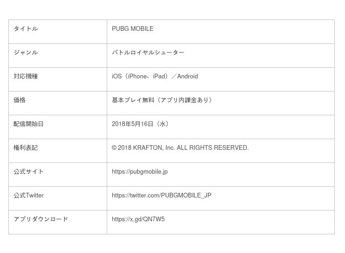Open the PUBGMOBILE_JP Twitter URL
The width and height of the screenshot is (345, 253).
(161, 196)
